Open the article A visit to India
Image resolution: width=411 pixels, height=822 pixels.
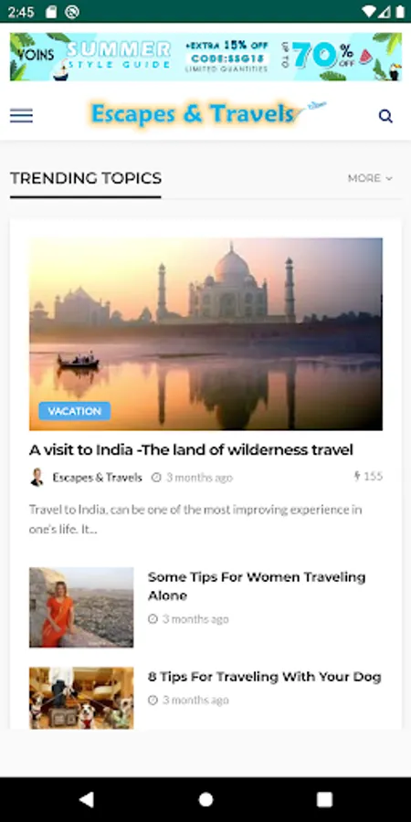pos(192,449)
